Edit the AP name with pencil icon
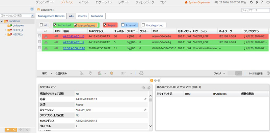Screen dimensions: 270x133 point(145,99)
